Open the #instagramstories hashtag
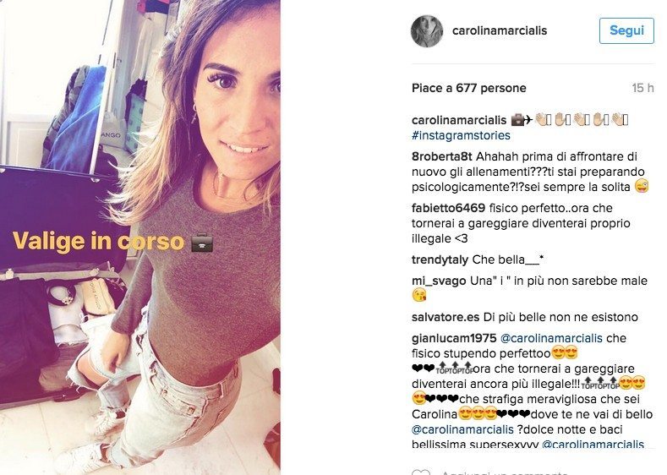Screen dimensions: 667x475 pyautogui.click(x=461, y=135)
